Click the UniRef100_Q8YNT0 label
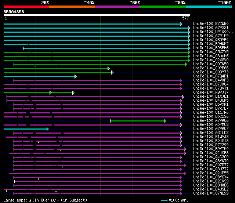The width and height of the screenshot is (235, 203). click(x=211, y=161)
